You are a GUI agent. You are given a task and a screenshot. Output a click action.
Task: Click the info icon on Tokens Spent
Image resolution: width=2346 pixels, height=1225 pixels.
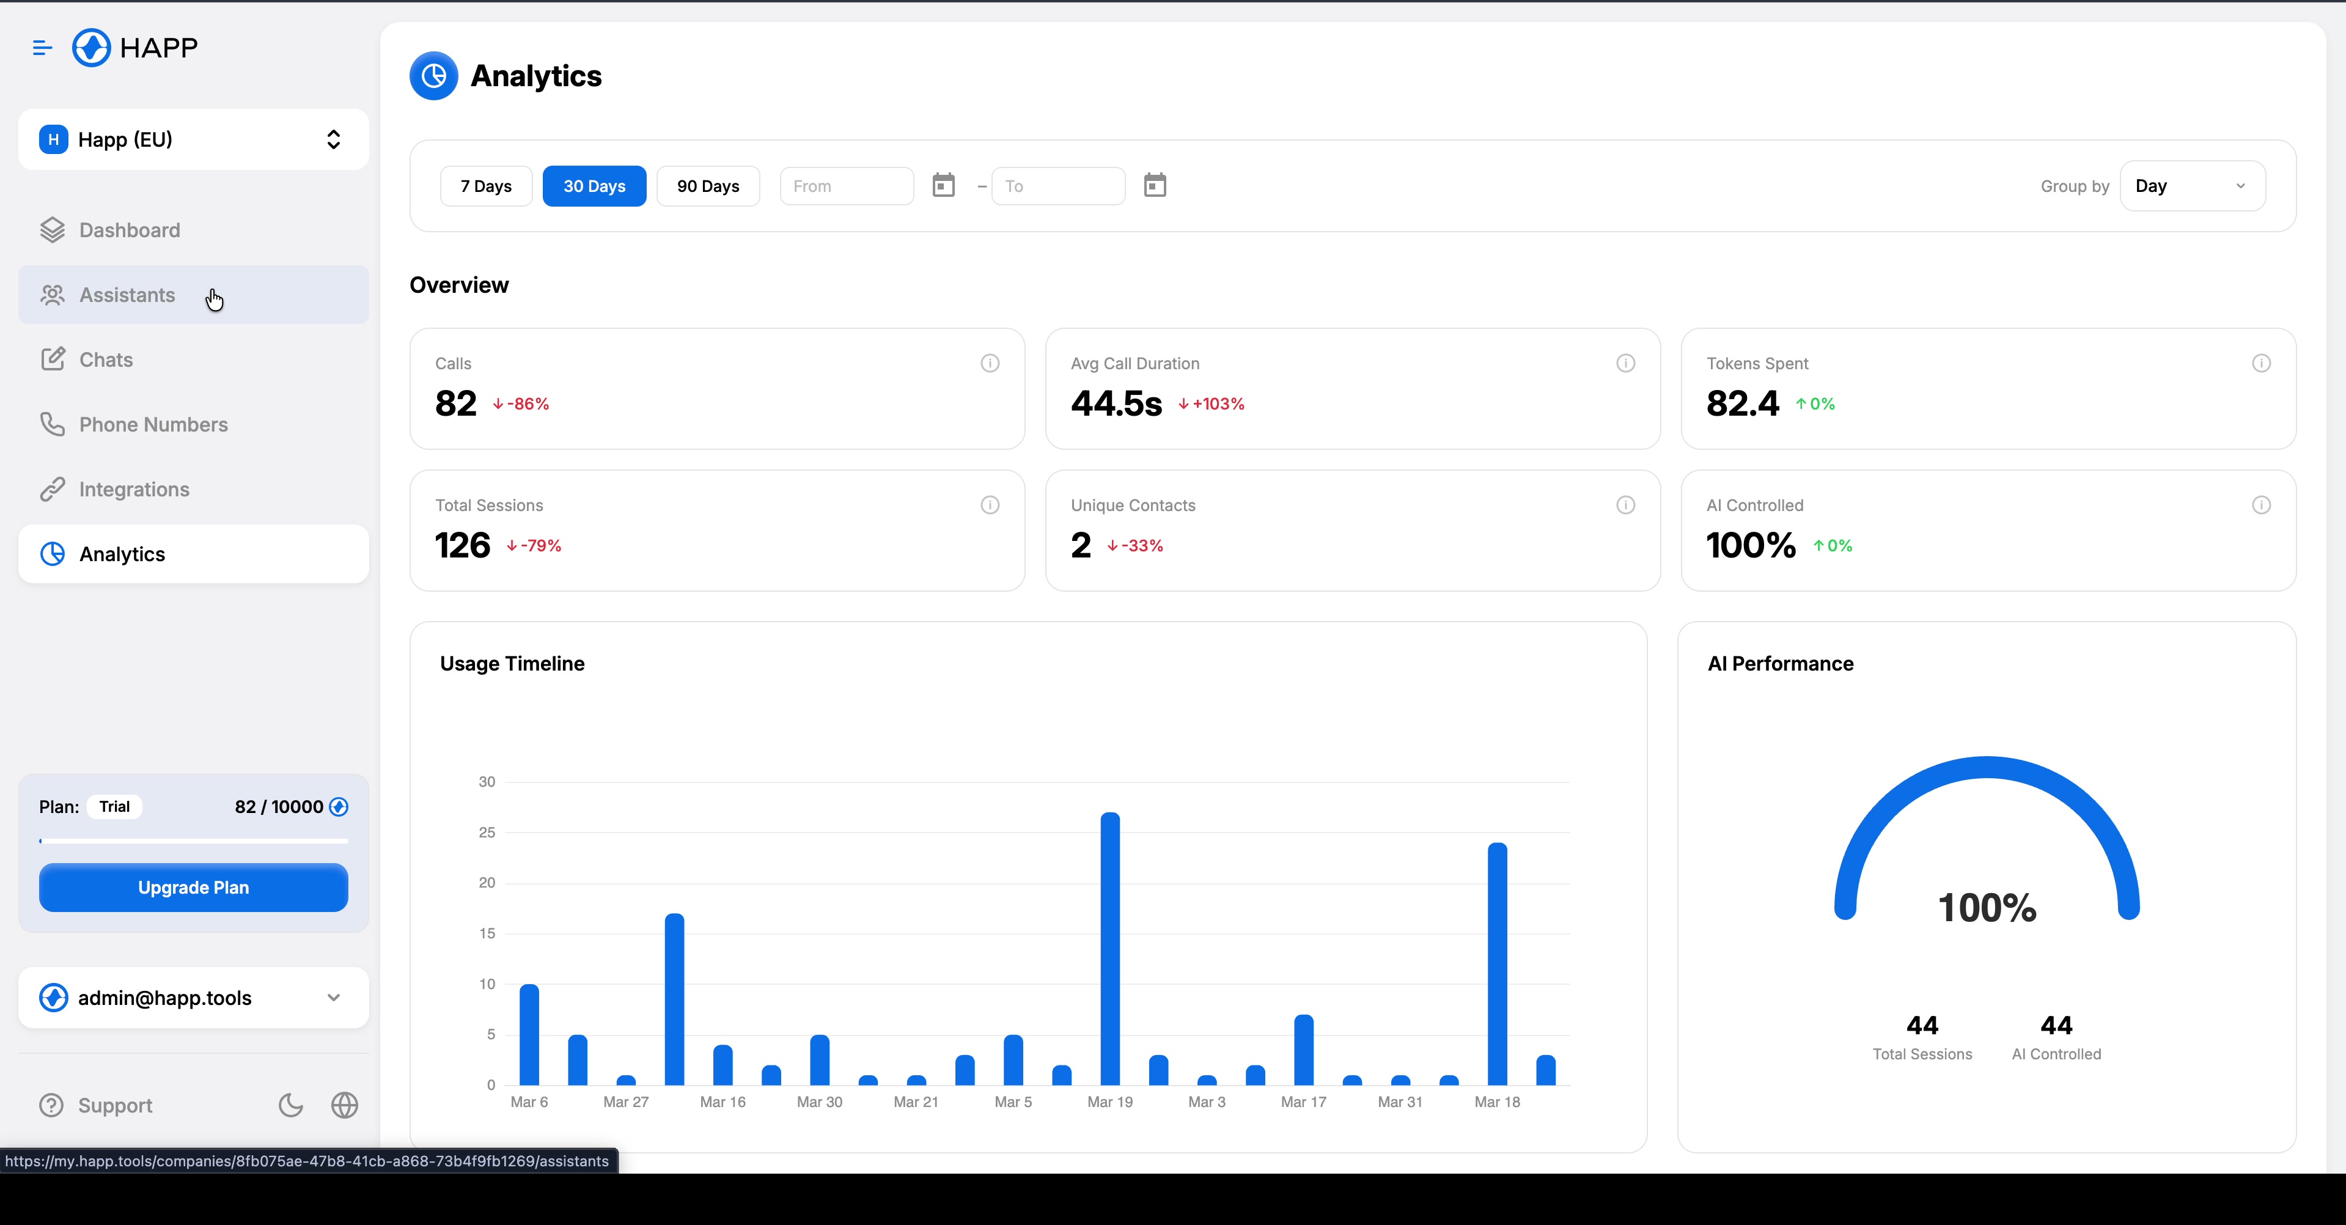2262,363
